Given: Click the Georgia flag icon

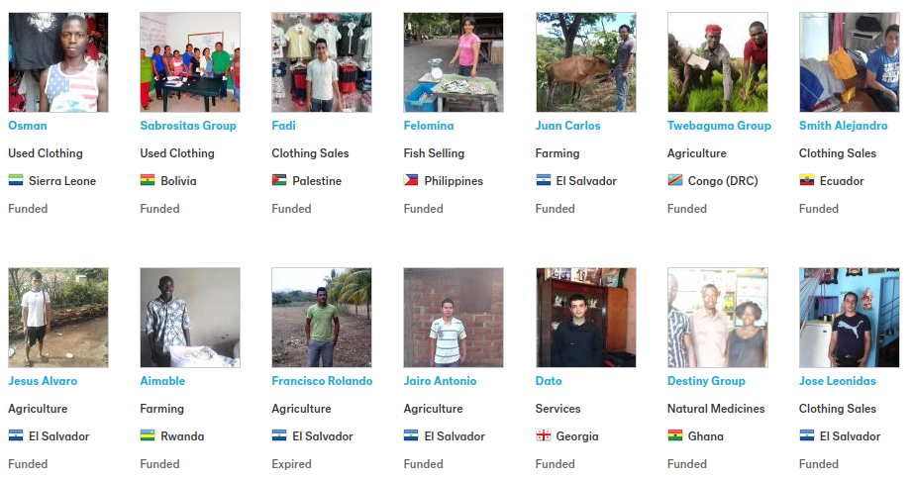Looking at the screenshot, I should tap(544, 435).
